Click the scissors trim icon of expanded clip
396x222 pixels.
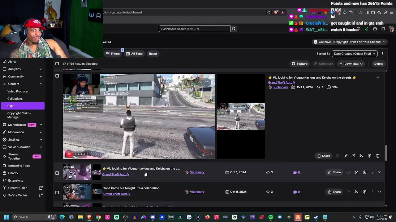click(361, 156)
